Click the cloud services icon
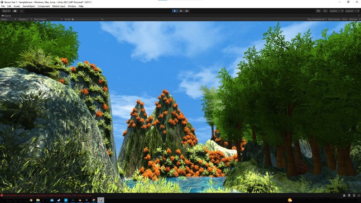The image size is (361, 203). click(x=15, y=11)
